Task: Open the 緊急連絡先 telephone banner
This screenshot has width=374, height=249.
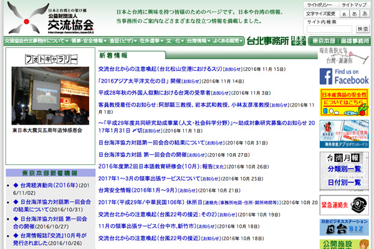Action: point(344,205)
